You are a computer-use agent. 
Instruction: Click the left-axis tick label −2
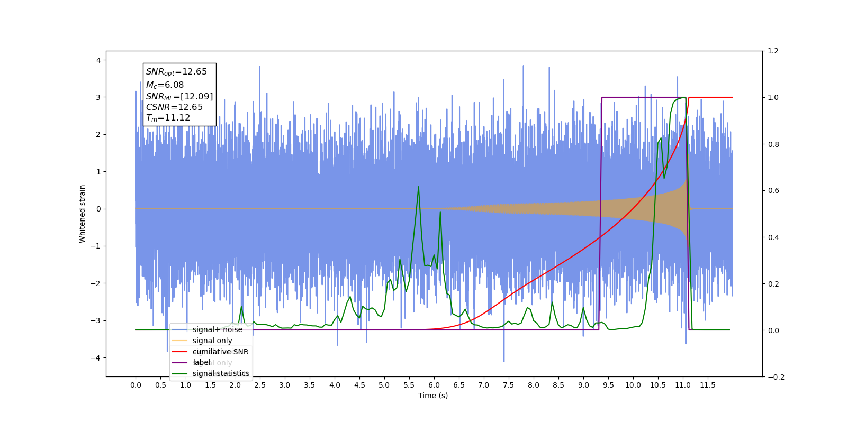point(95,283)
